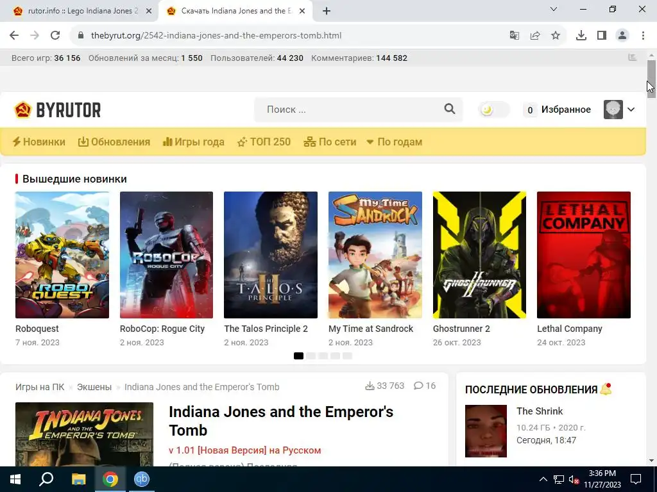Image resolution: width=657 pixels, height=492 pixels.
Task: Show hidden tray icons chevron
Action: pyautogui.click(x=543, y=479)
